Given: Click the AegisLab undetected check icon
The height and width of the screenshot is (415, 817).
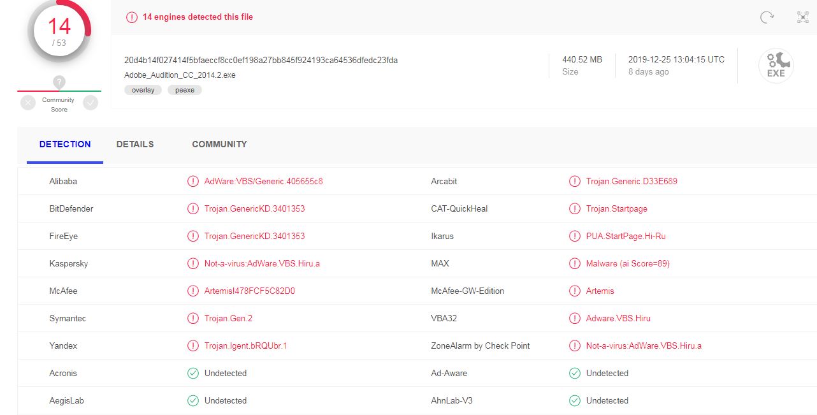Looking at the screenshot, I should point(193,400).
